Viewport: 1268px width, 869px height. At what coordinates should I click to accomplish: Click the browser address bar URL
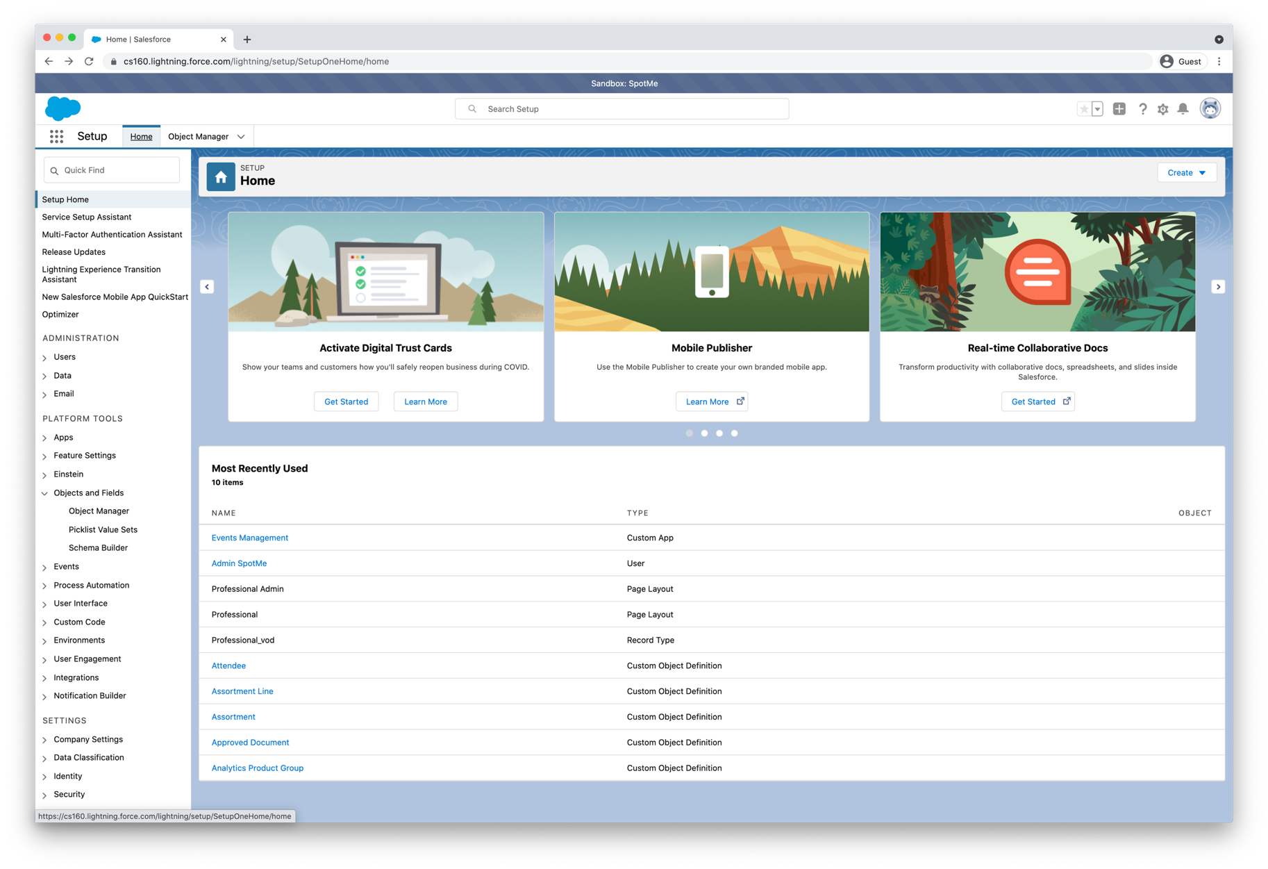pyautogui.click(x=256, y=61)
